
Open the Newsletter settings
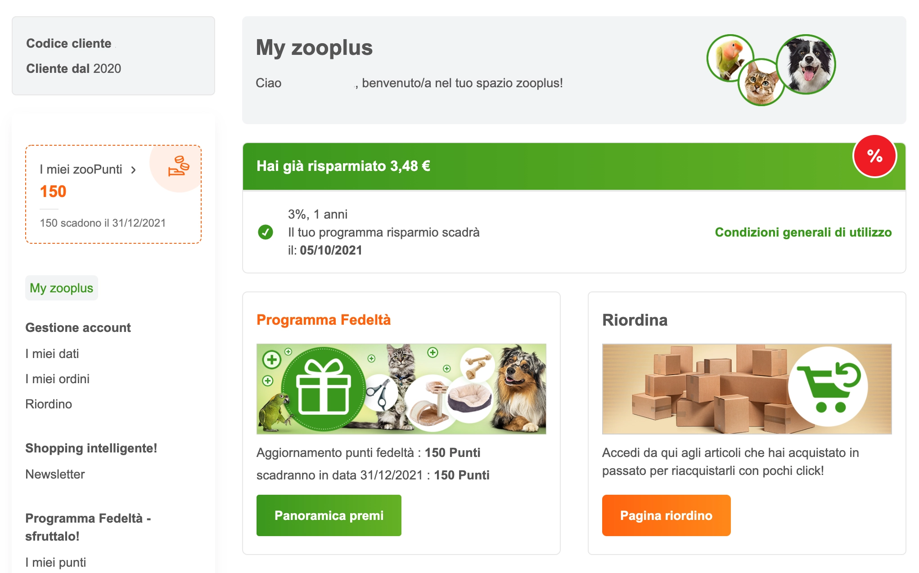[x=55, y=474]
